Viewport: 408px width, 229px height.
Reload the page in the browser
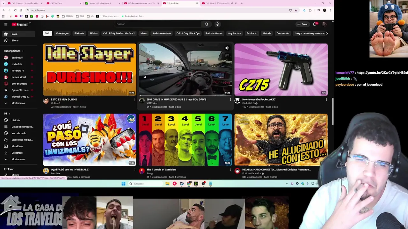(x=15, y=10)
